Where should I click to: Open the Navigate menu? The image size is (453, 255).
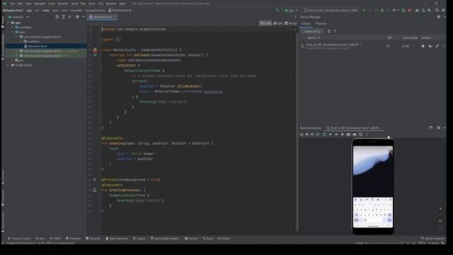tap(40, 4)
